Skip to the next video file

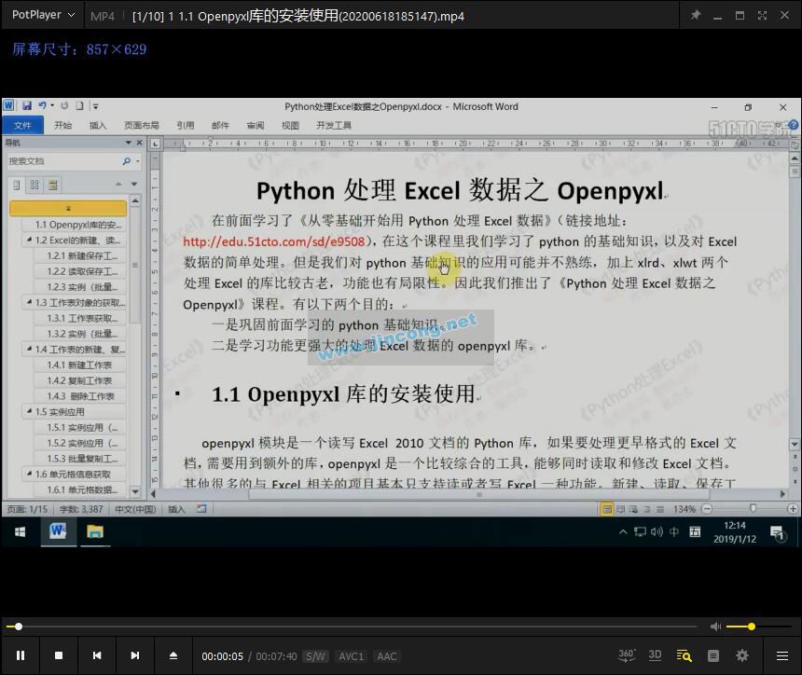134,655
